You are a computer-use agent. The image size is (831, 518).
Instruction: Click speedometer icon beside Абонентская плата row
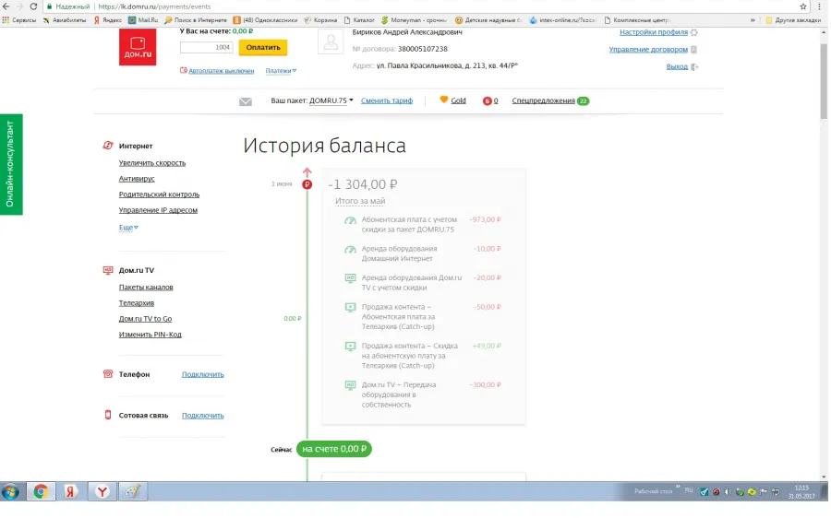coord(350,220)
